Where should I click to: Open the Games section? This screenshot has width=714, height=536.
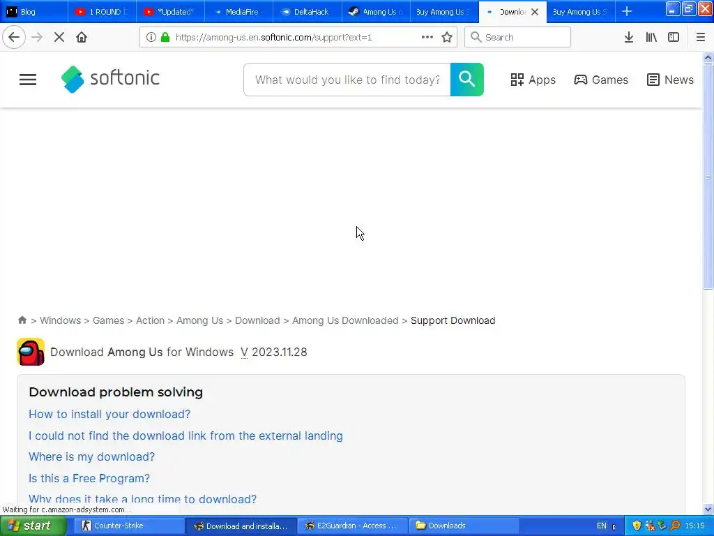[600, 80]
